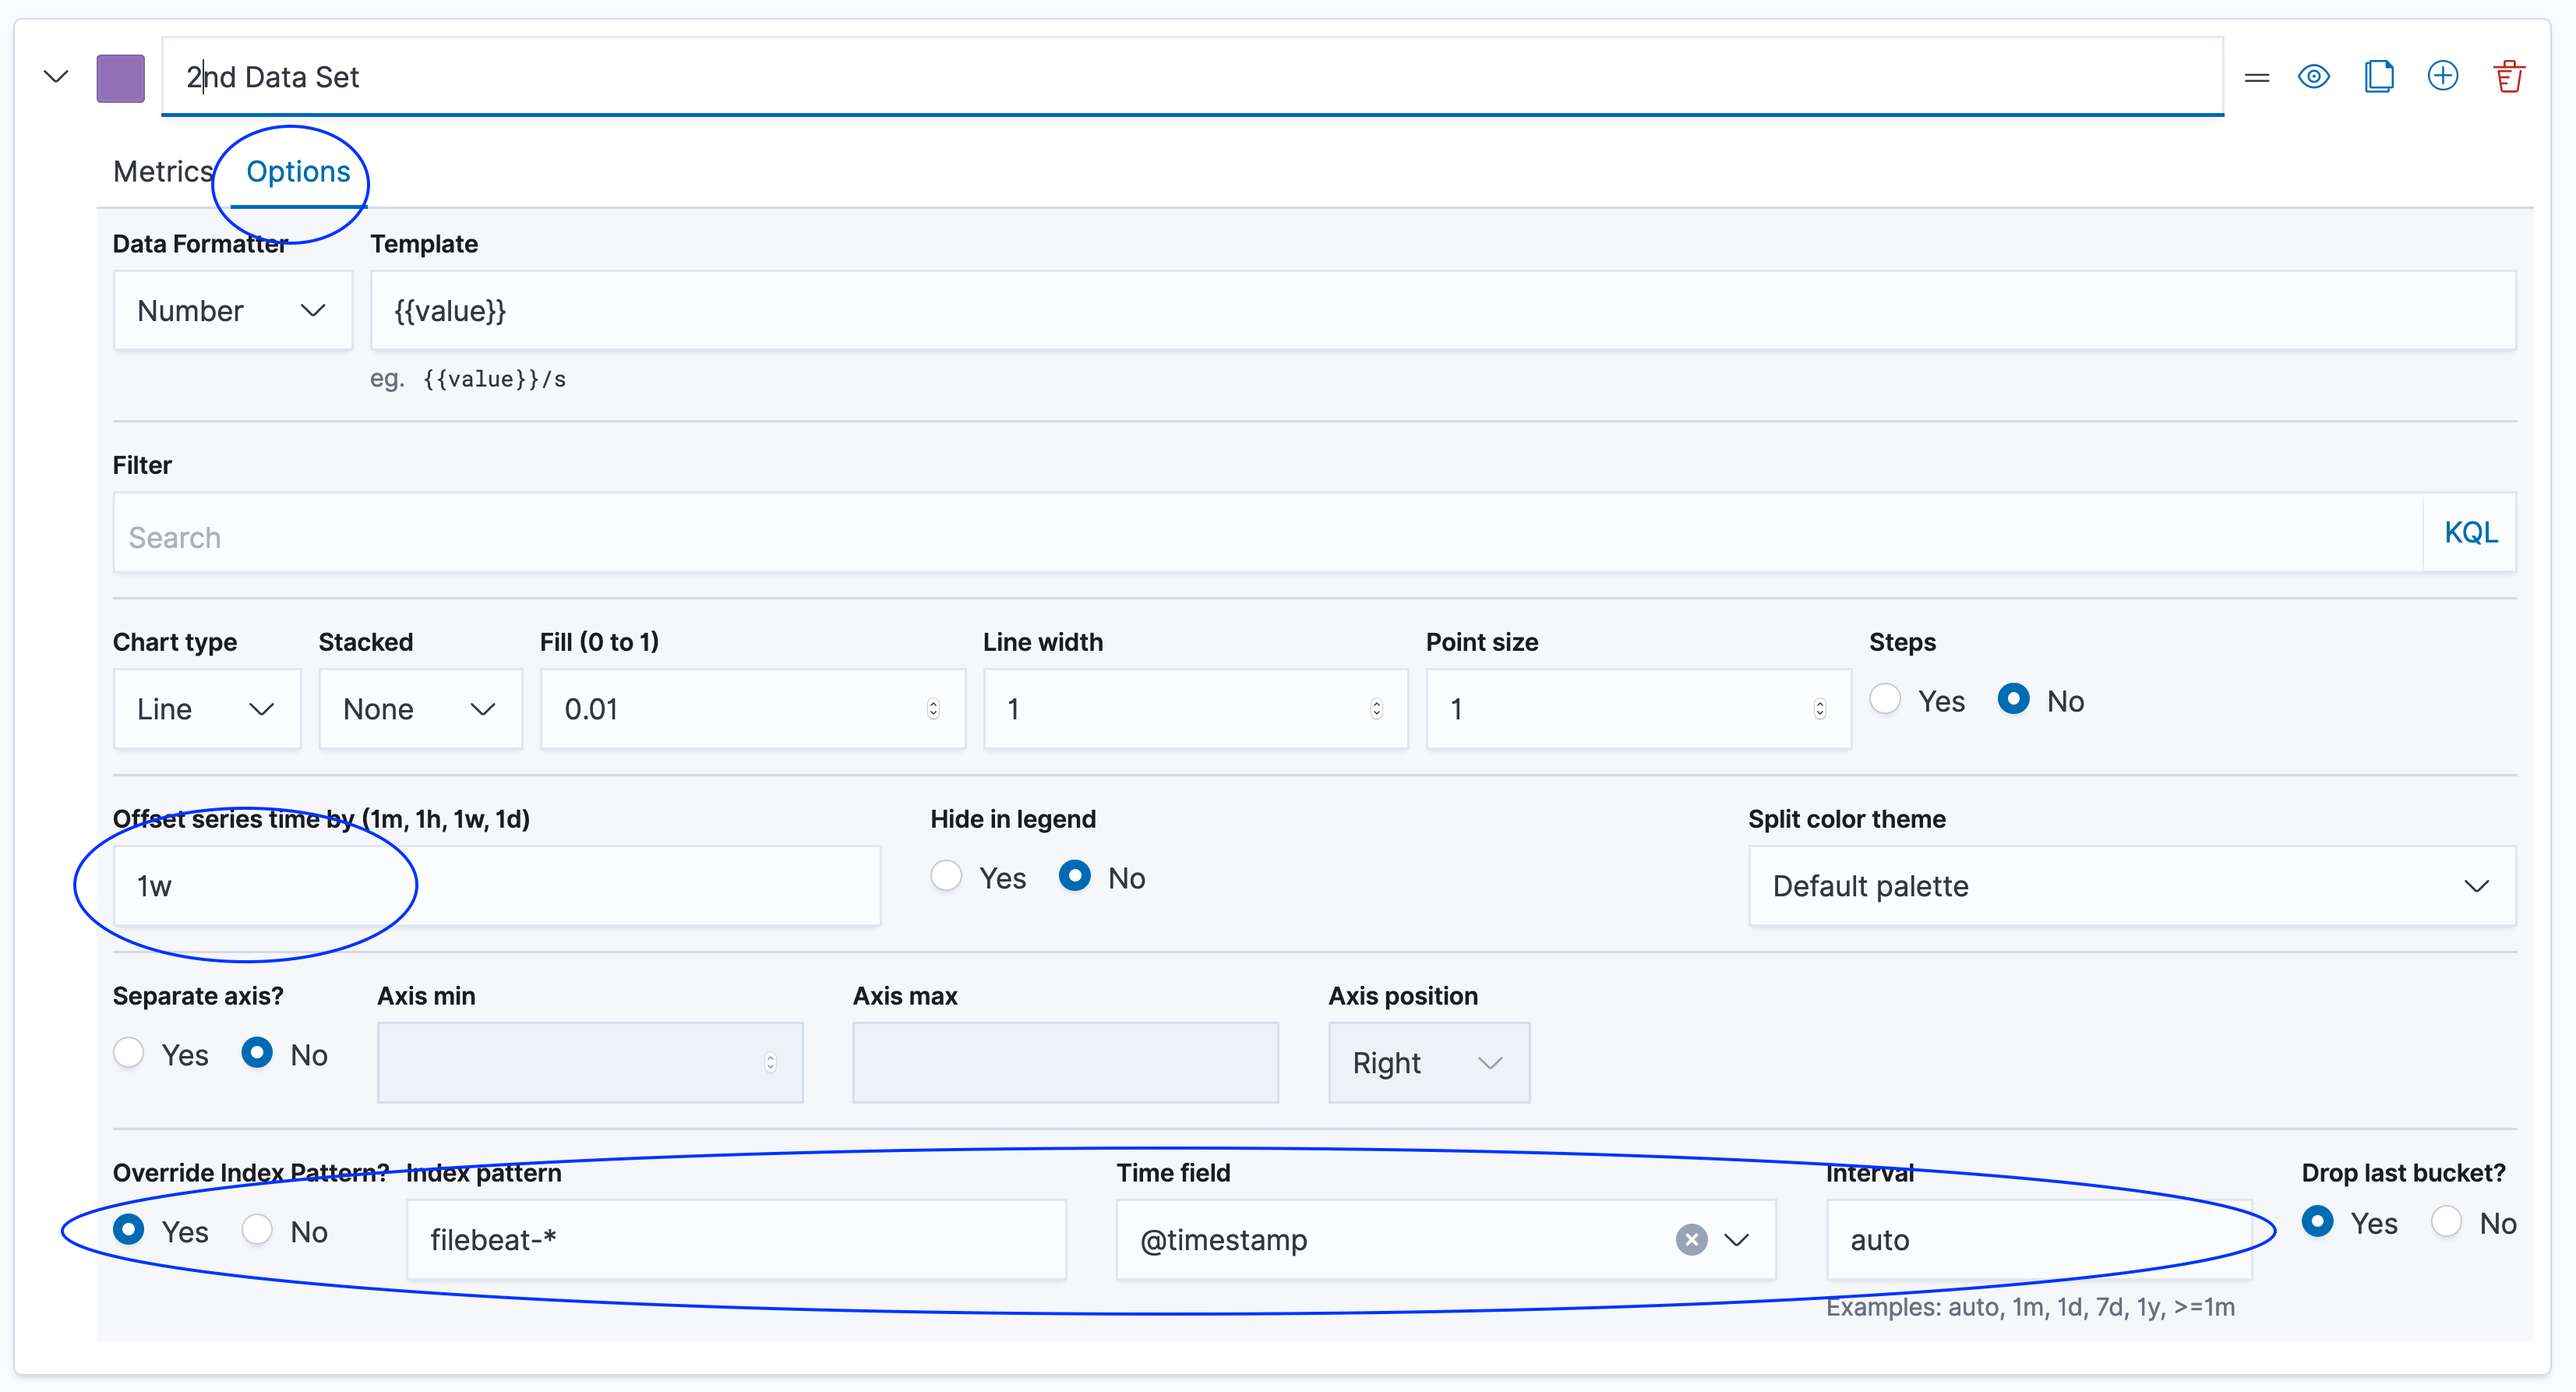2576x1392 pixels.
Task: Select Yes for Steps
Action: click(1886, 699)
